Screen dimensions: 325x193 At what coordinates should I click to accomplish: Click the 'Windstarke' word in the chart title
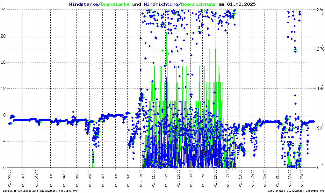pyautogui.click(x=83, y=4)
